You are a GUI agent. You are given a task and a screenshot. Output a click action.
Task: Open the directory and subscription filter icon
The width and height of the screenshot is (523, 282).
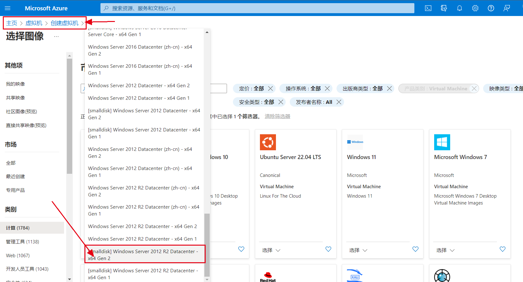[444, 8]
